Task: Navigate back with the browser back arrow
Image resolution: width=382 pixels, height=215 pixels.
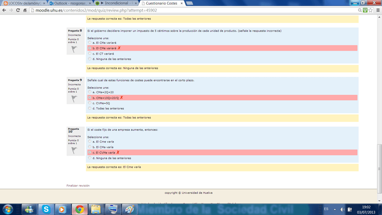Action: pyautogui.click(x=4, y=10)
